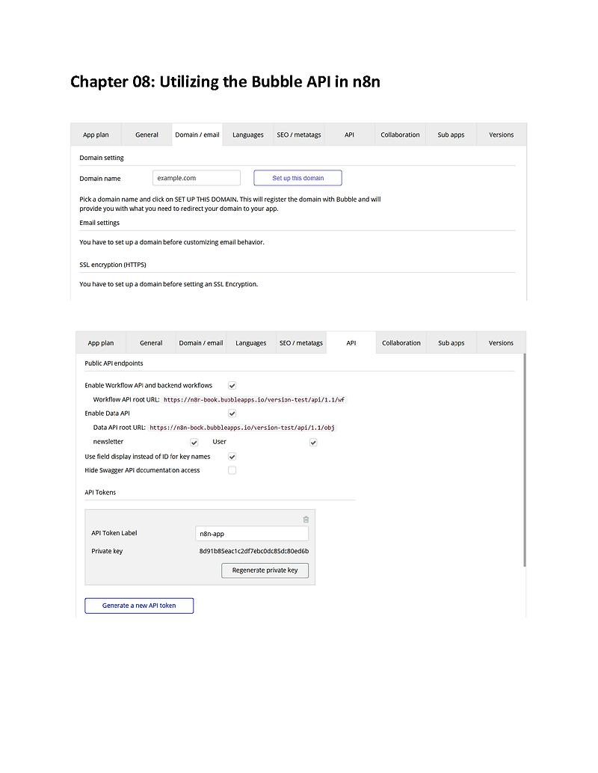Click the Domain name input field
This screenshot has width=598, height=773.
click(x=196, y=177)
